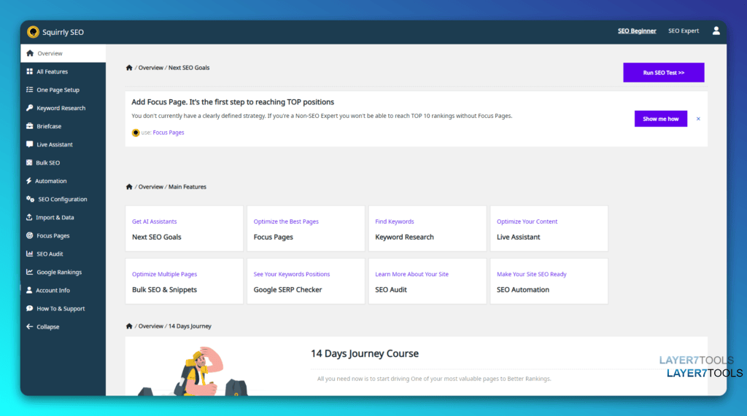Click the One Page Setup checklist icon
The height and width of the screenshot is (416, 747).
pyautogui.click(x=29, y=90)
